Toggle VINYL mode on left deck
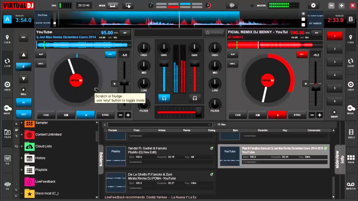 41,64
